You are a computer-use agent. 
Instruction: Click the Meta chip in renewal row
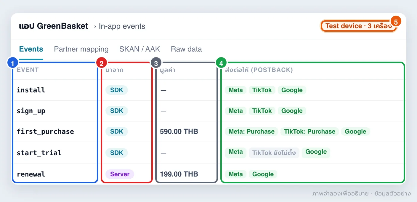pyautogui.click(x=236, y=174)
